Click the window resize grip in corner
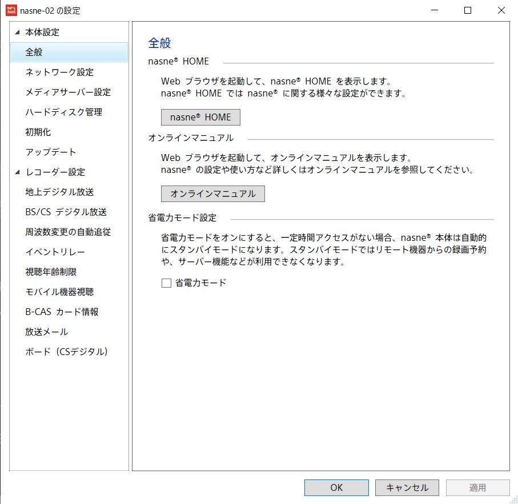The image size is (518, 504). pyautogui.click(x=513, y=499)
